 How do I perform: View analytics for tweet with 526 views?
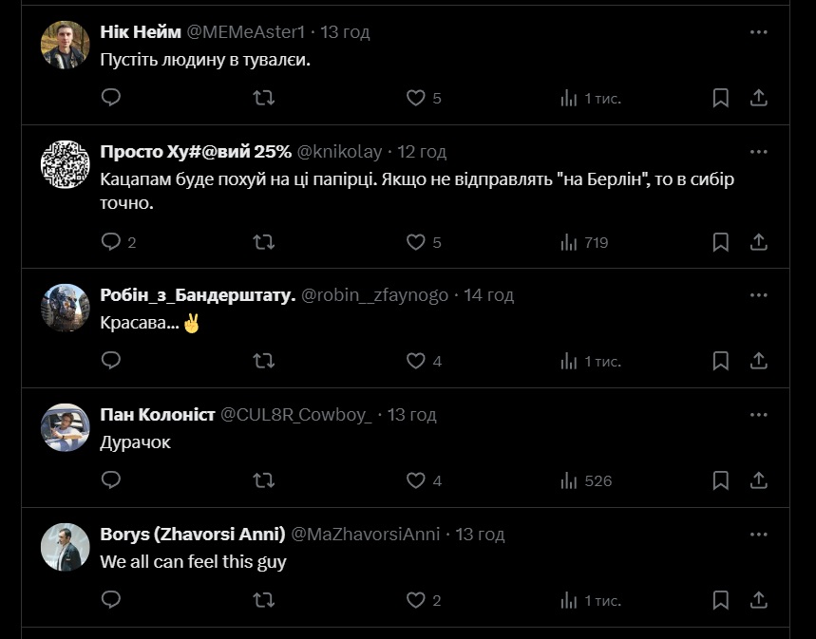pyautogui.click(x=585, y=480)
